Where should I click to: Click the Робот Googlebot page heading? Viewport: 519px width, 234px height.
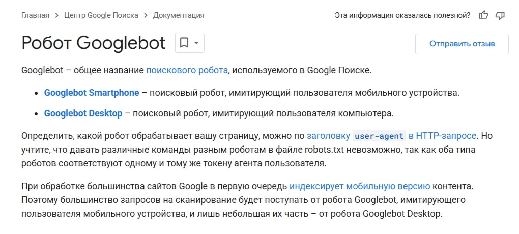[93, 43]
